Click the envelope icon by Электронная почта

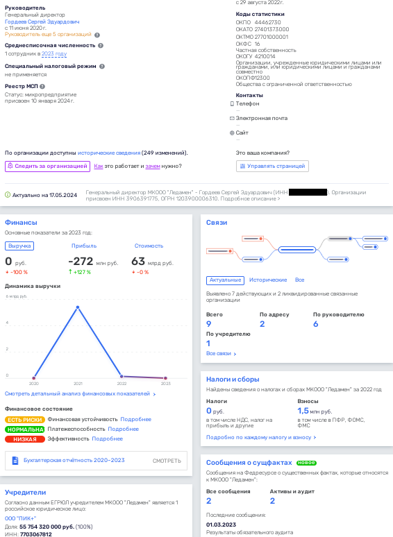tap(232, 118)
